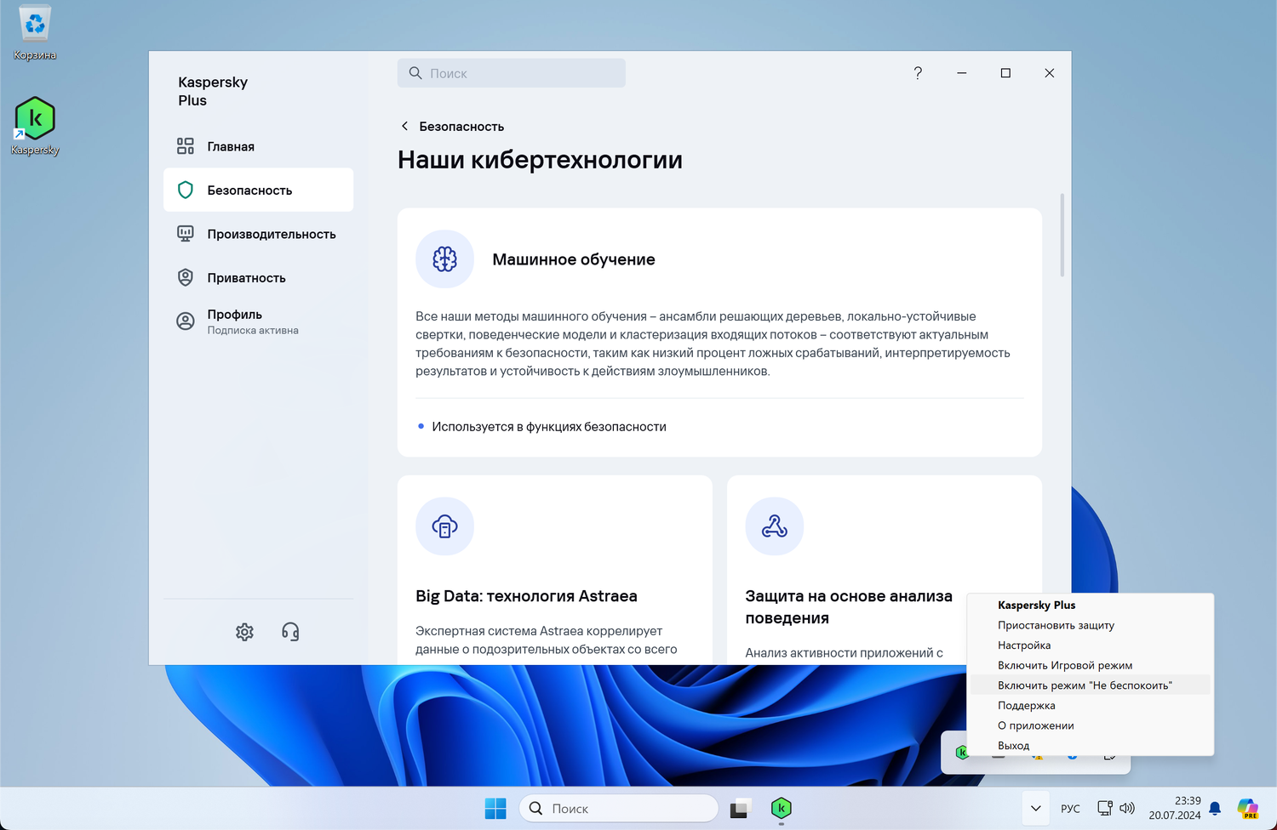Viewport: 1277px width, 830px height.
Task: Open the Windows Start menu
Action: click(495, 808)
